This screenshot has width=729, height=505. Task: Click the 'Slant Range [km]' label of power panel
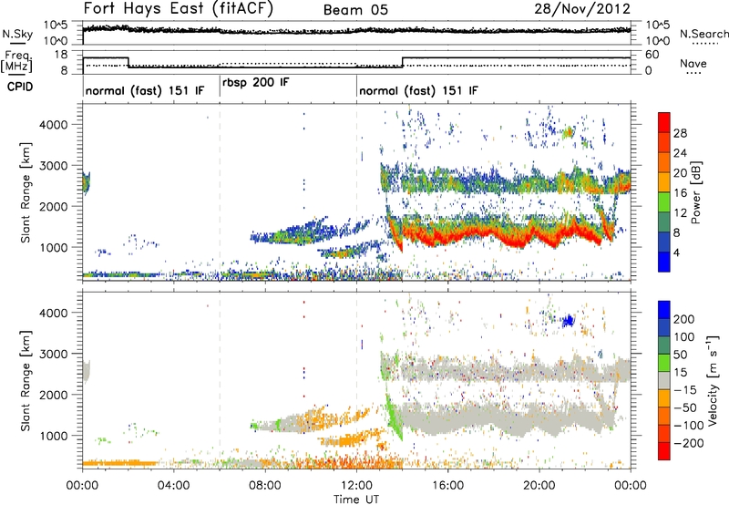click(x=26, y=192)
